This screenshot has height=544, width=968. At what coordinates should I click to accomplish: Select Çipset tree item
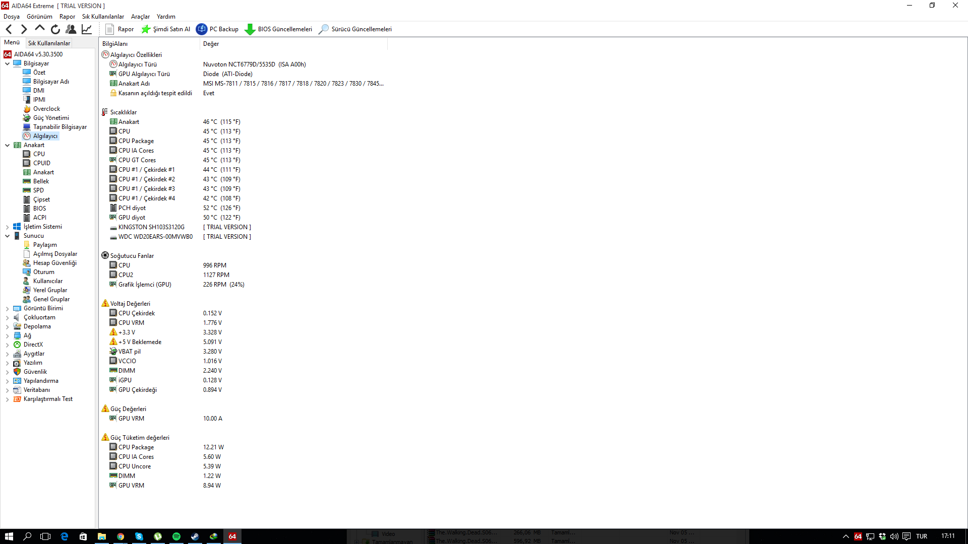(x=41, y=199)
